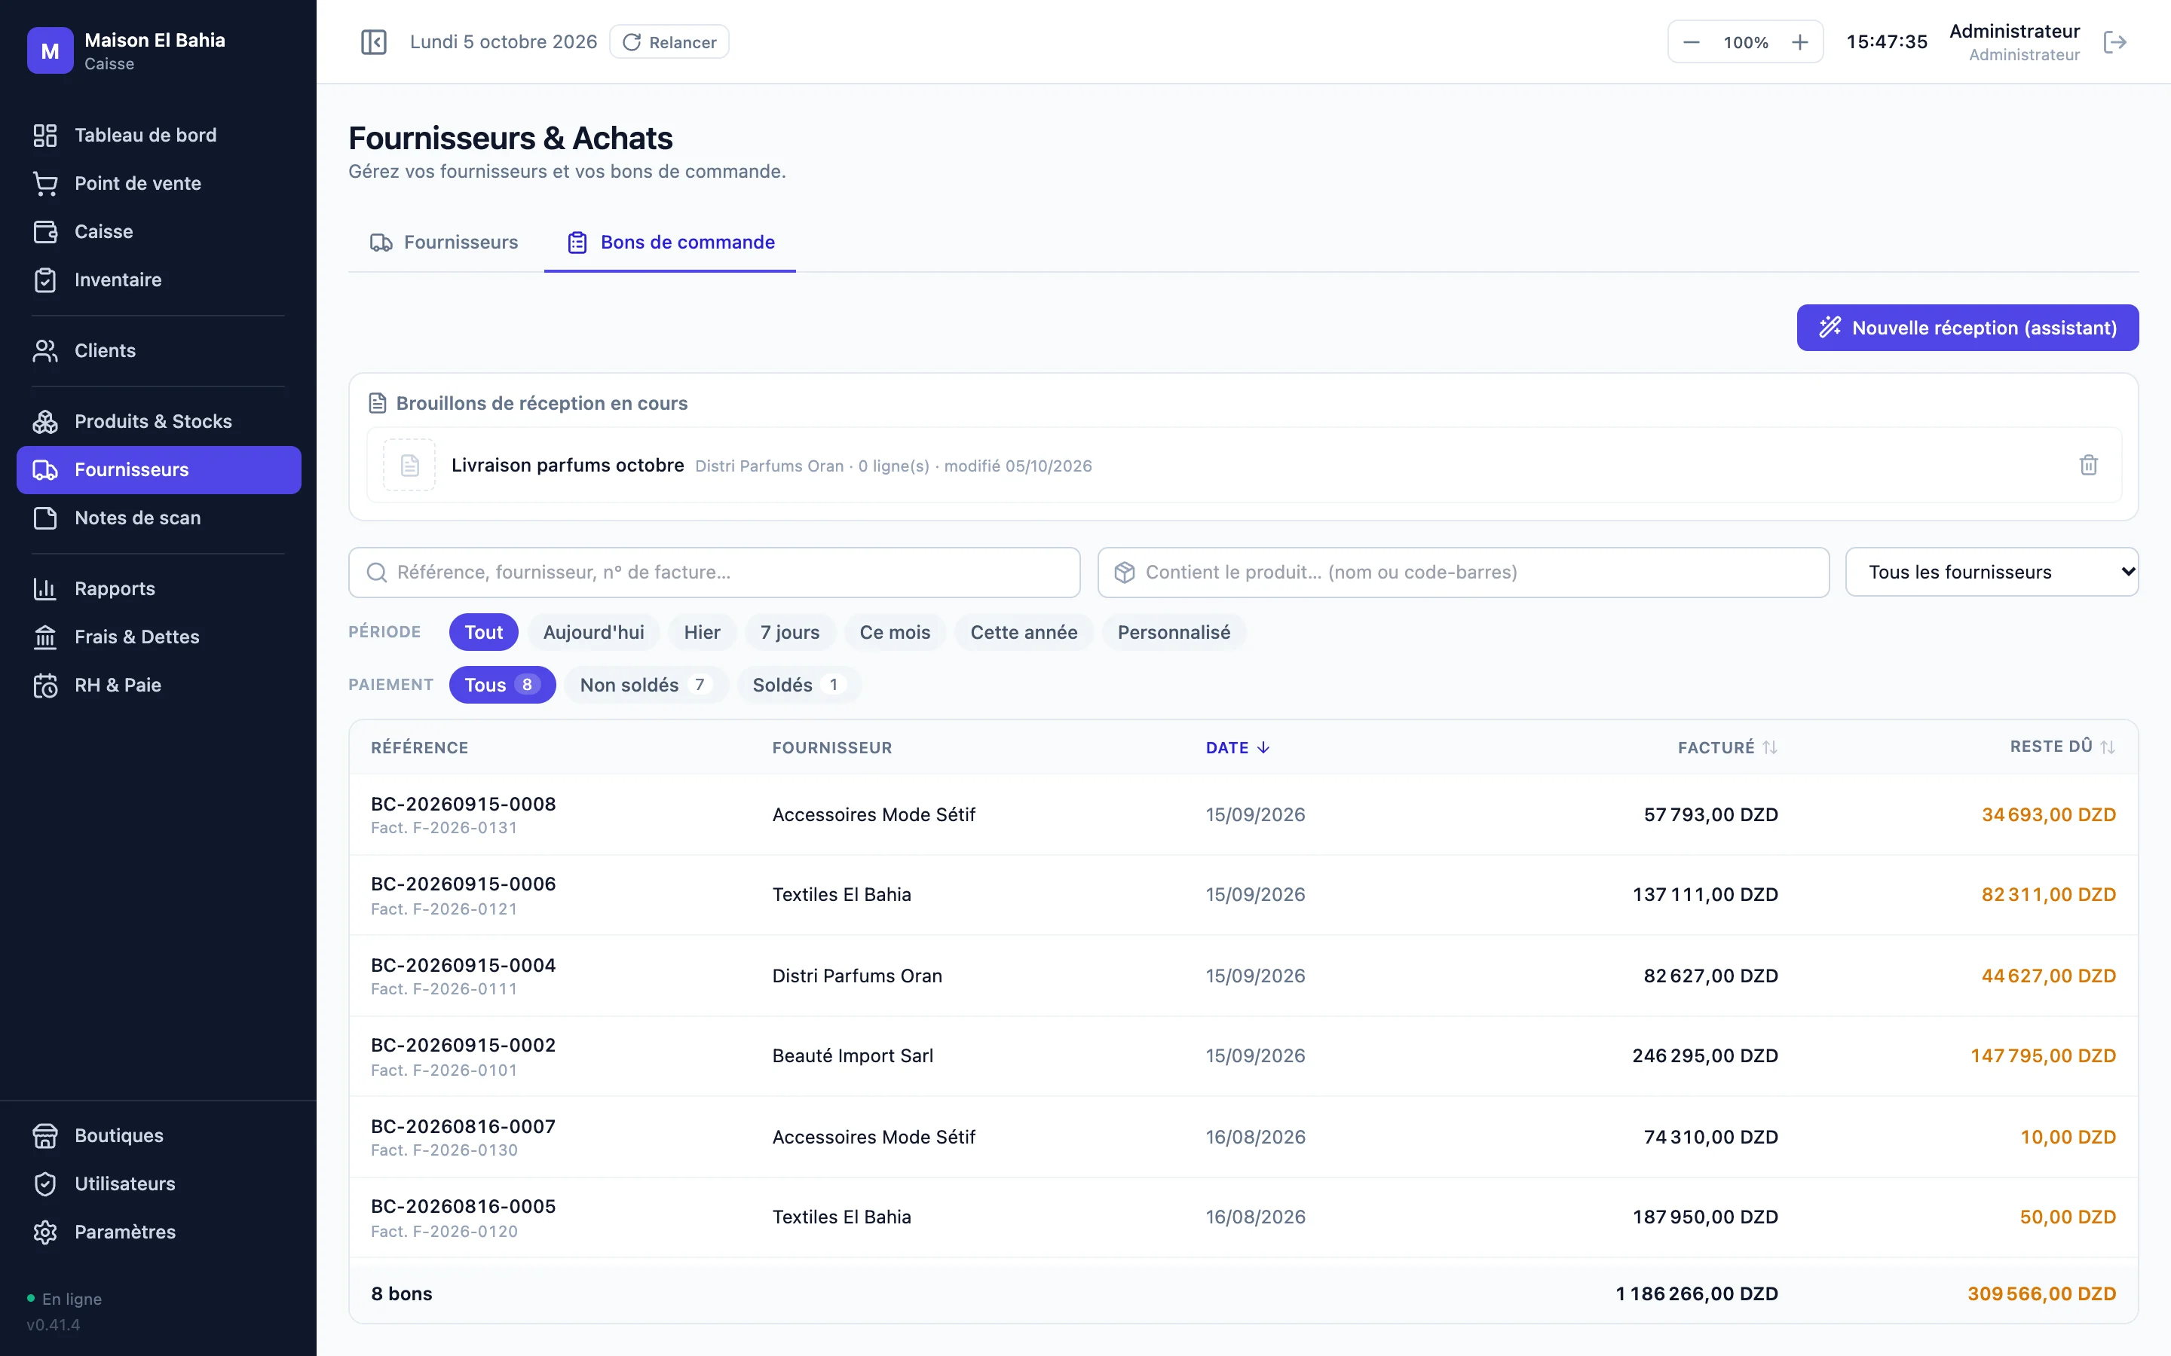Filter period to Aujourd'hui
The height and width of the screenshot is (1356, 2171).
(594, 632)
